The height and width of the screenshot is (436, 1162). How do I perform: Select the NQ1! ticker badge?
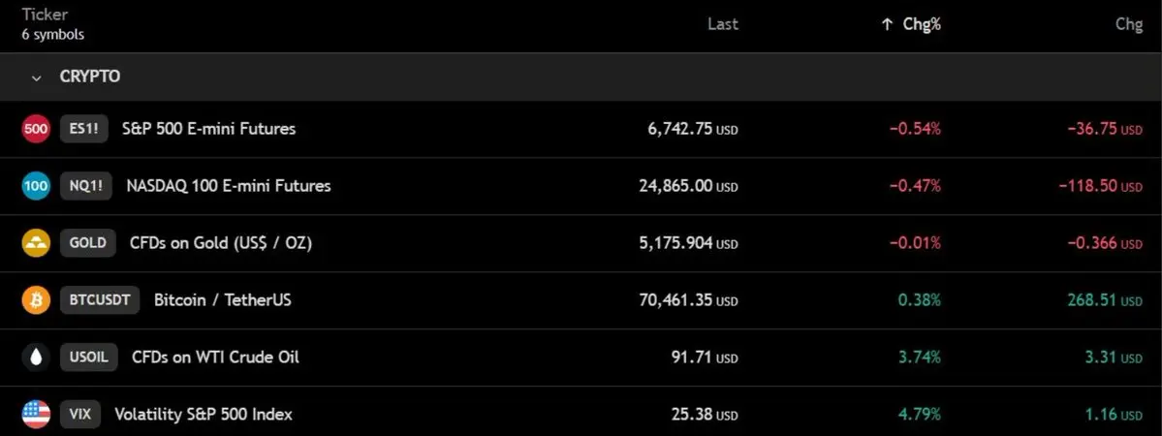click(x=86, y=186)
